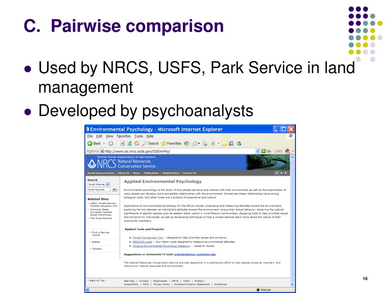Open the Favorites menu in menu bar

pos(124,136)
